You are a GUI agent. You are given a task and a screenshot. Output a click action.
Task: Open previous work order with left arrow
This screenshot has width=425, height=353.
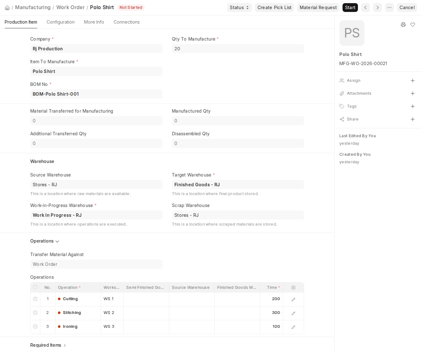[365, 8]
